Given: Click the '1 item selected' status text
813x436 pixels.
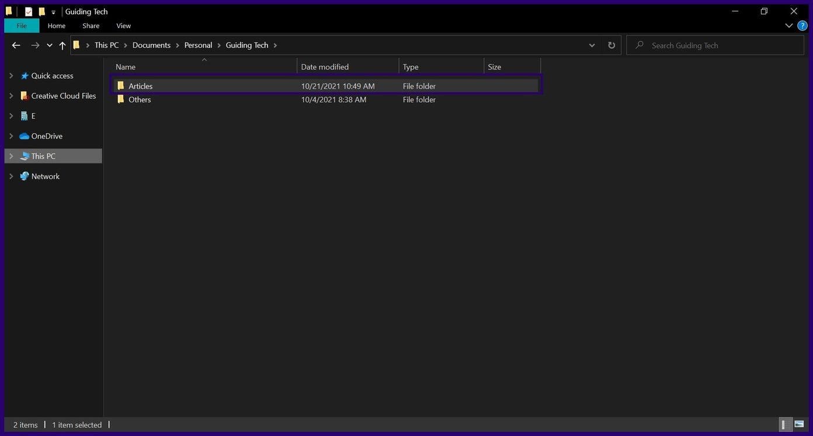Looking at the screenshot, I should [77, 425].
